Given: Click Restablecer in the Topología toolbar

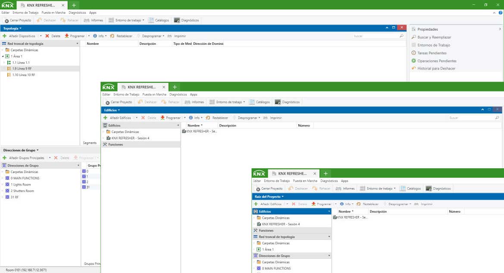Looking at the screenshot, I should click(x=121, y=36).
